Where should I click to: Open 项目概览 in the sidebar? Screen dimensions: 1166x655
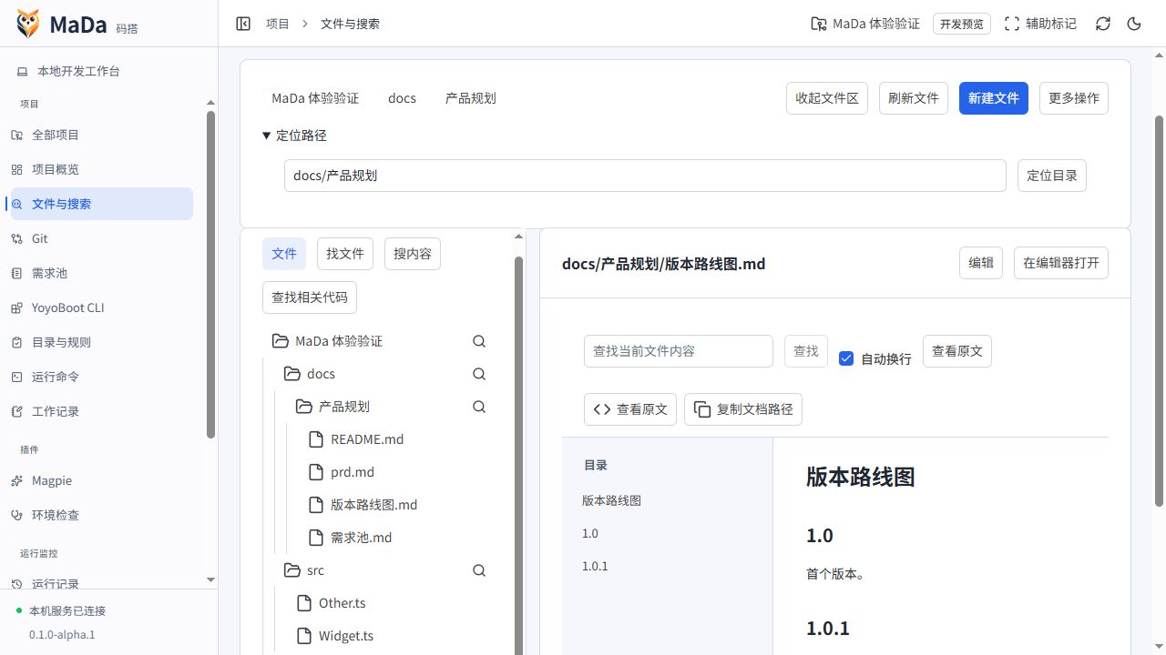100,169
